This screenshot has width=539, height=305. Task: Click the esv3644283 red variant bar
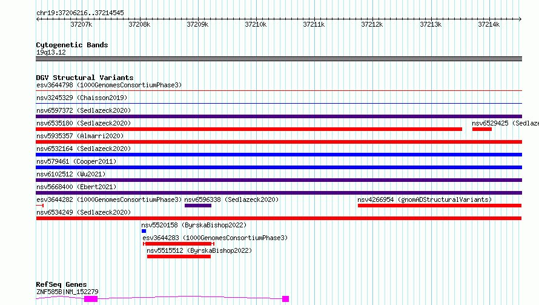(179, 244)
